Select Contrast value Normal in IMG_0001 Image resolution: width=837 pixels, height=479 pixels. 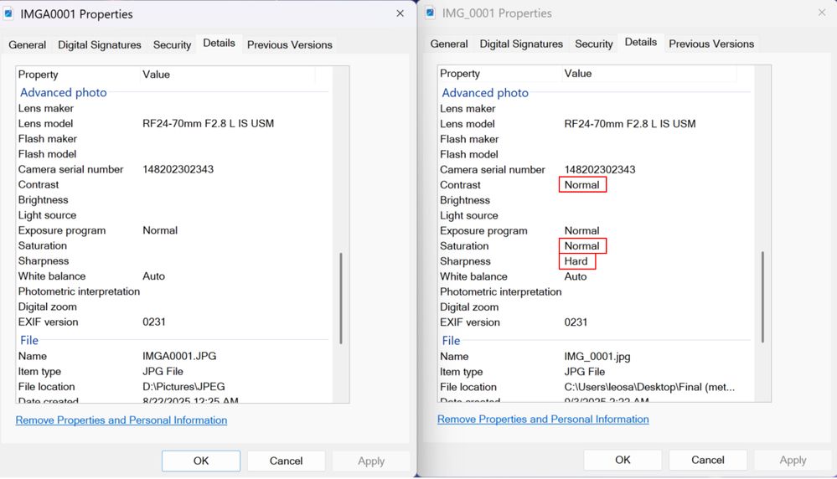582,185
